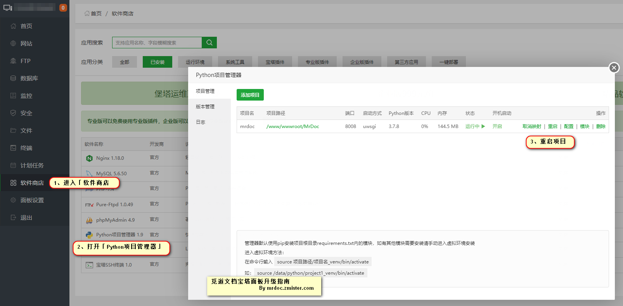The image size is (623, 306).
Task: Click the Nginx 1.18.0 logo icon
Action: 89,158
